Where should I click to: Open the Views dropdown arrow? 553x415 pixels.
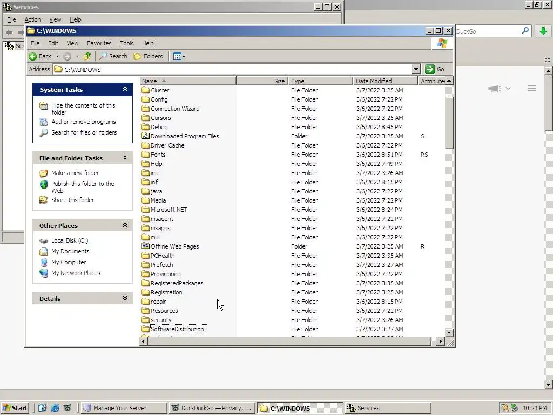click(184, 56)
